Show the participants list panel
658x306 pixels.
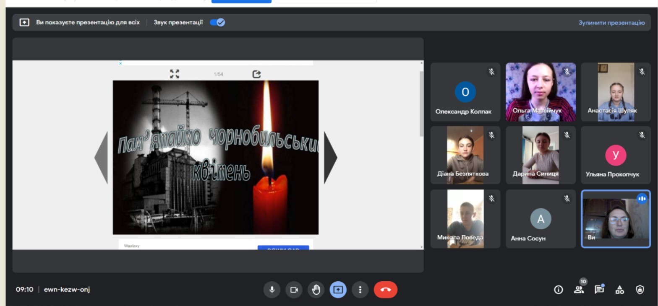click(579, 290)
